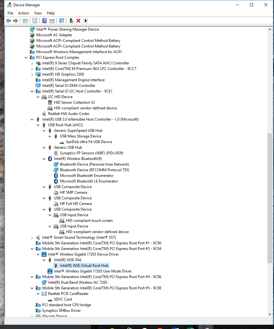Image resolution: width=274 pixels, height=329 pixels.
Task: Minimize the Device Manager window
Action: [237, 5]
